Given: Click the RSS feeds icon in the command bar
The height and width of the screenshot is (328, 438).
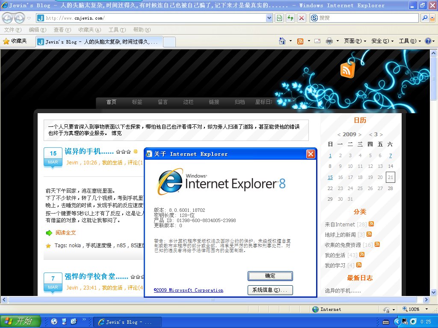Looking at the screenshot, I should pyautogui.click(x=300, y=41).
